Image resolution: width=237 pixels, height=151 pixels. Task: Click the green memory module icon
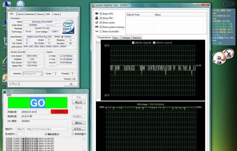97,27
